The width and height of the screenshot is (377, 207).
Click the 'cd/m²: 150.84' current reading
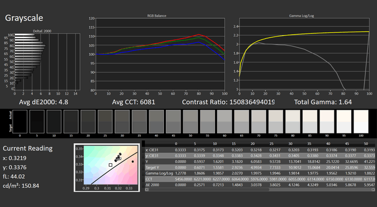click(x=21, y=186)
